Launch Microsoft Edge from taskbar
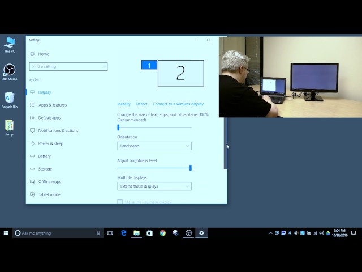This screenshot has width=362, height=272. (x=123, y=233)
